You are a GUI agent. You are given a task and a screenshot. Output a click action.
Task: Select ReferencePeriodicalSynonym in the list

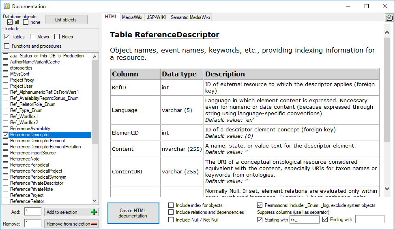pyautogui.click(x=38, y=177)
